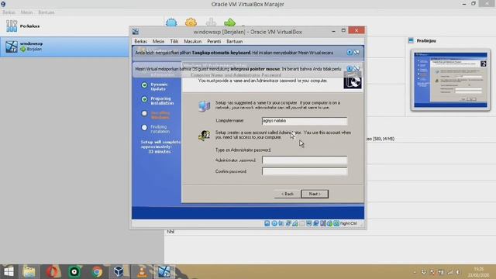
Task: Click Back button in XP setup
Action: tap(288, 194)
